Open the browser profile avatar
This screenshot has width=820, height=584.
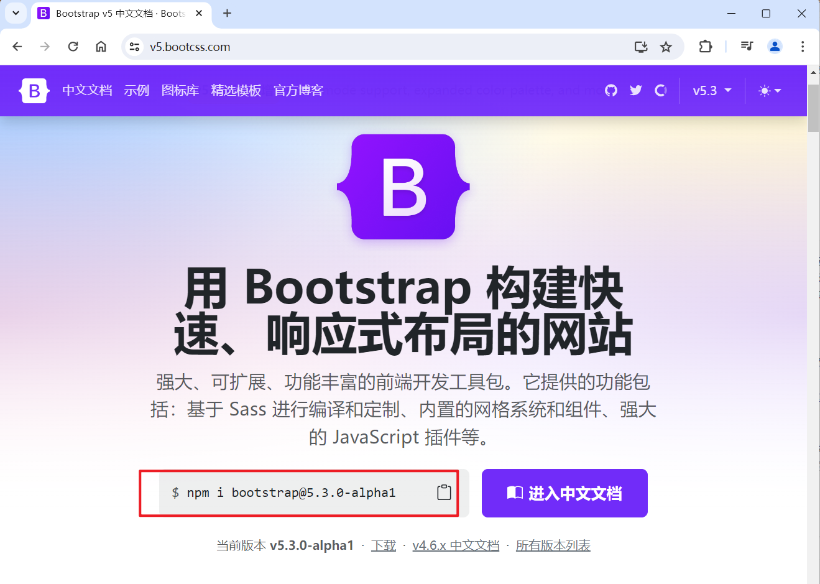tap(775, 47)
